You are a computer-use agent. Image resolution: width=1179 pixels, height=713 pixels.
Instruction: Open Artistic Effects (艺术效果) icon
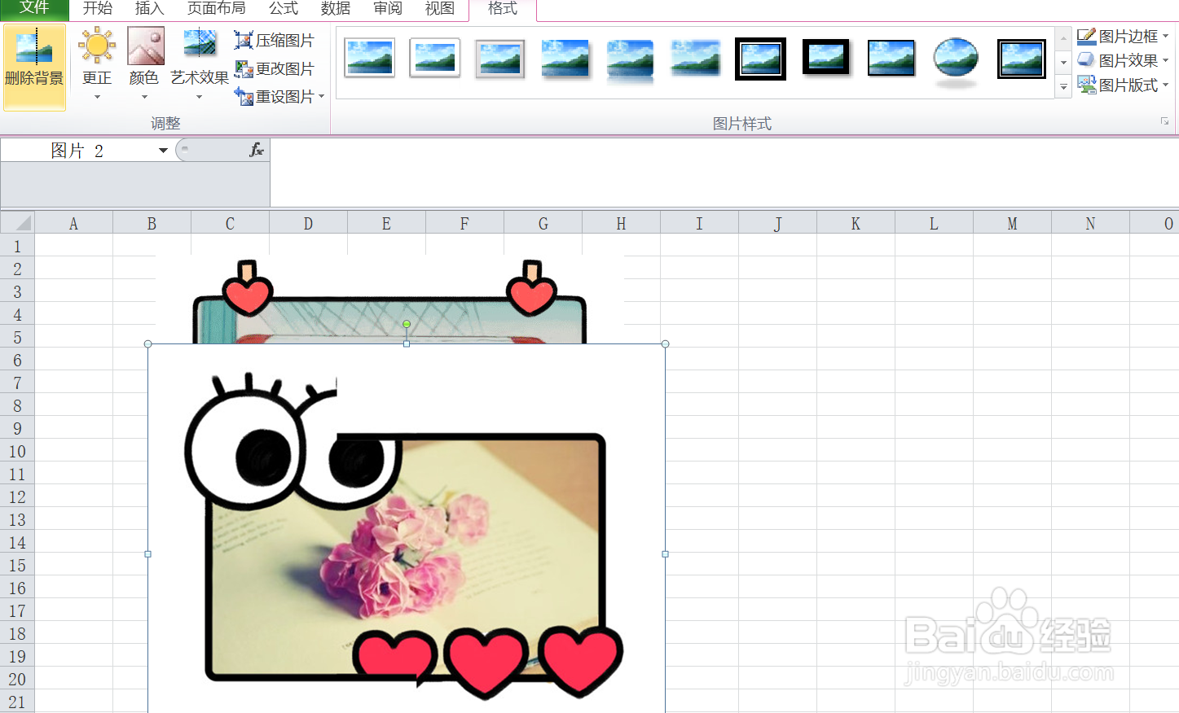(200, 44)
